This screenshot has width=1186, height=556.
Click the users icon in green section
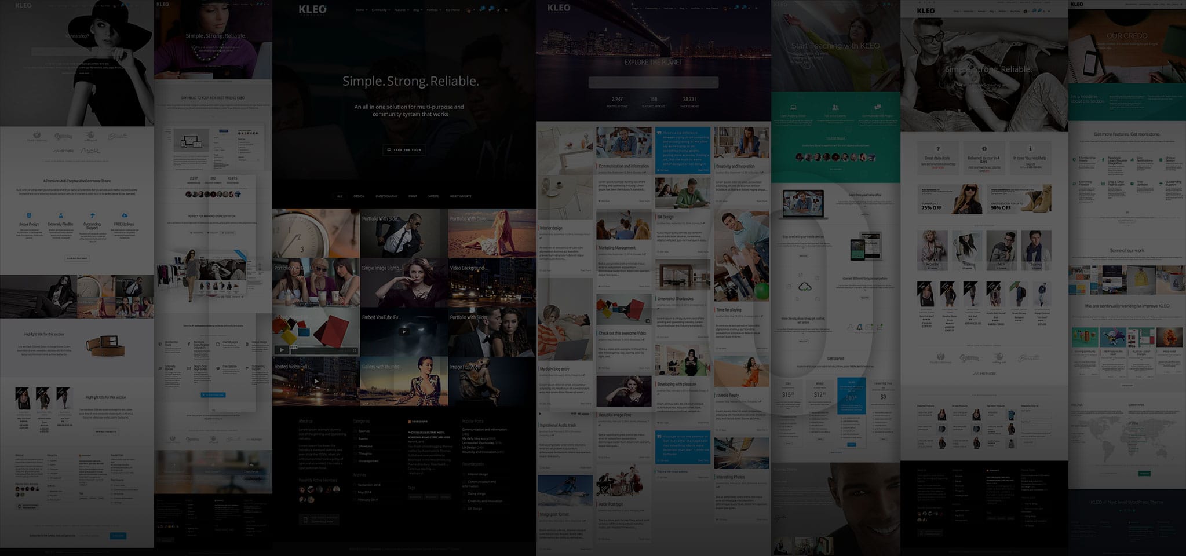(x=835, y=108)
